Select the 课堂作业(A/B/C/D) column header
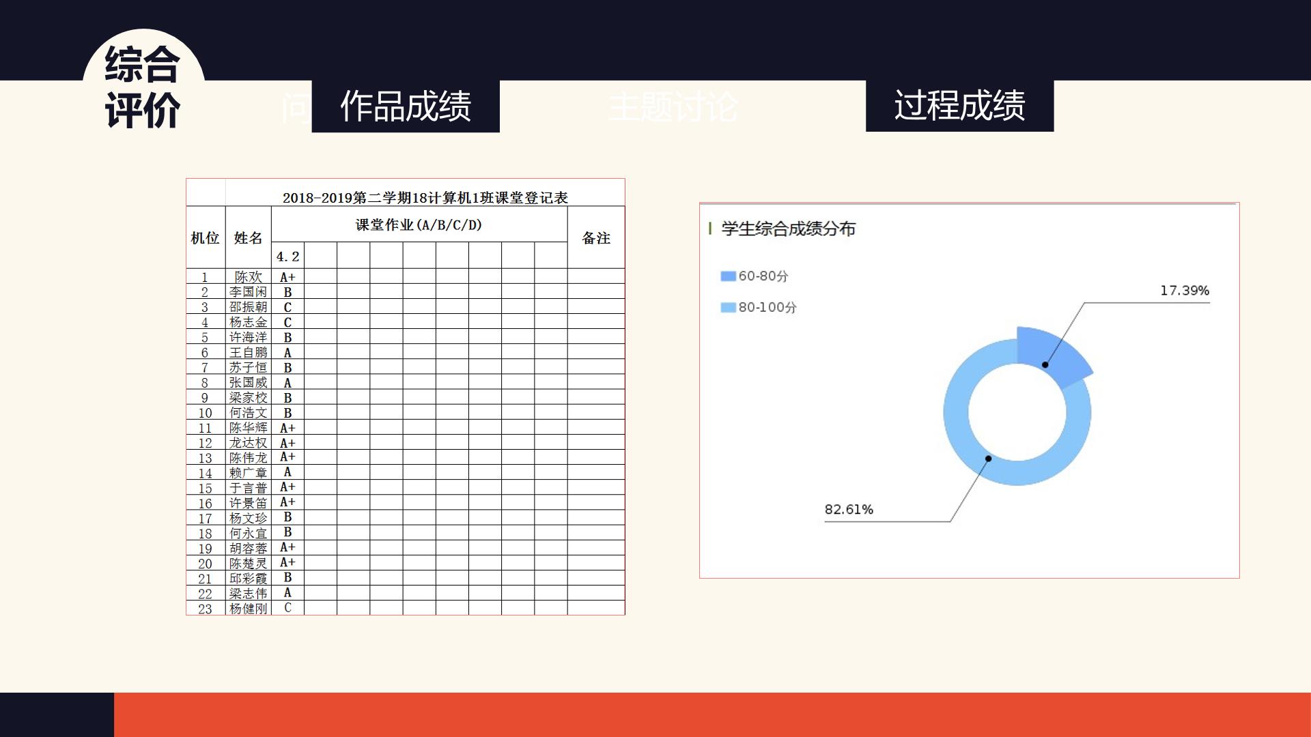This screenshot has width=1311, height=737. 419,225
